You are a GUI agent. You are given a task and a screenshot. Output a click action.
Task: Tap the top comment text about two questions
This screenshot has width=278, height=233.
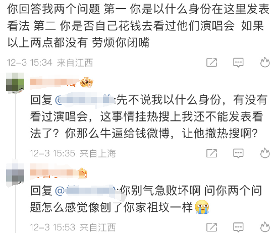click(138, 26)
